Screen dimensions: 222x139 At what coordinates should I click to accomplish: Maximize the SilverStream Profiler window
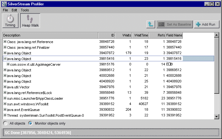coord(212,4)
